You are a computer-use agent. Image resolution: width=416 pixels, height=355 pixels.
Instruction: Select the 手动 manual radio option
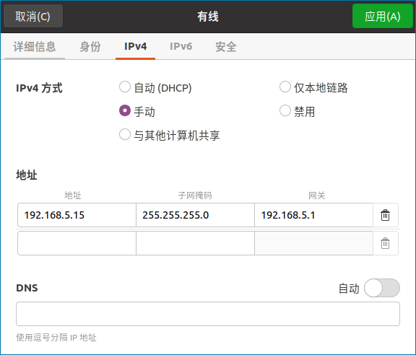click(x=125, y=110)
